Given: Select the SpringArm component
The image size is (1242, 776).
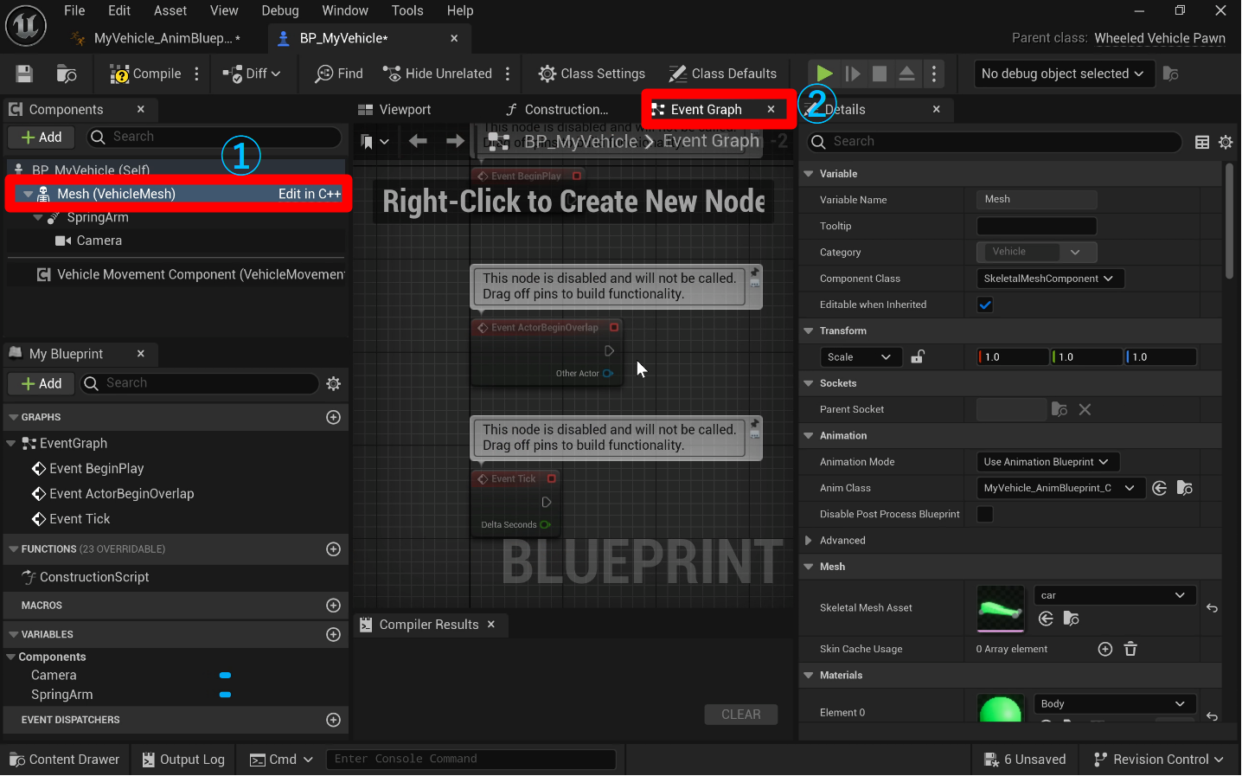Looking at the screenshot, I should pos(98,217).
